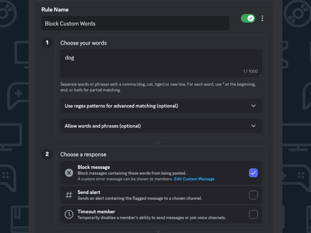Enable the Send alert response

253,195
